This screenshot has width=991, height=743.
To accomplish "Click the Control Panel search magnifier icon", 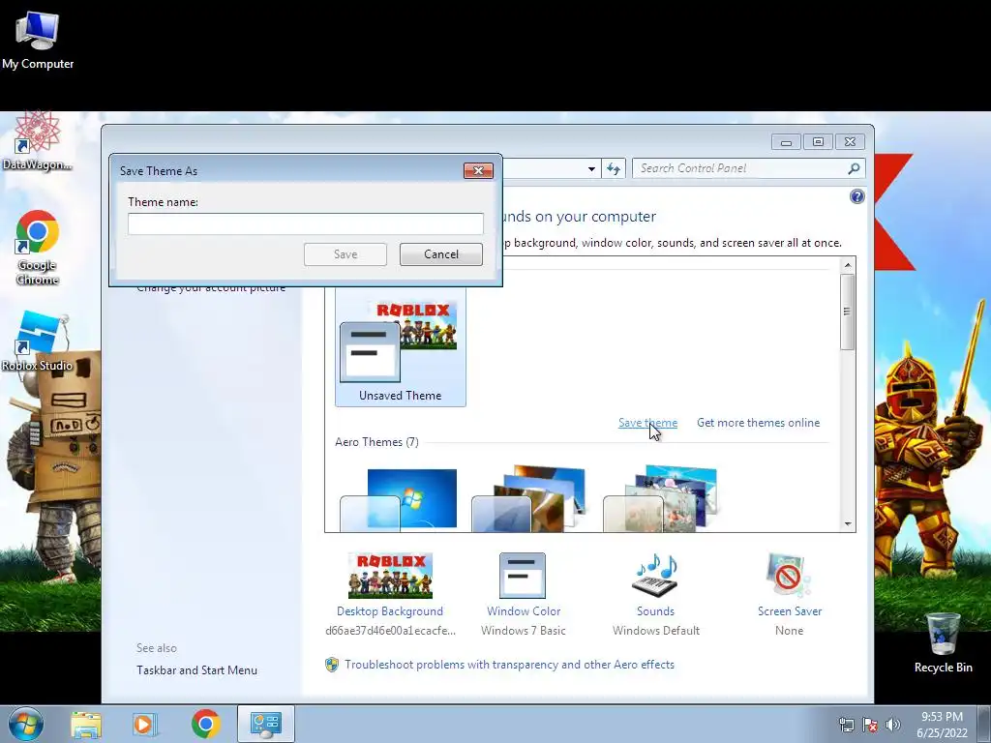I will [x=854, y=168].
